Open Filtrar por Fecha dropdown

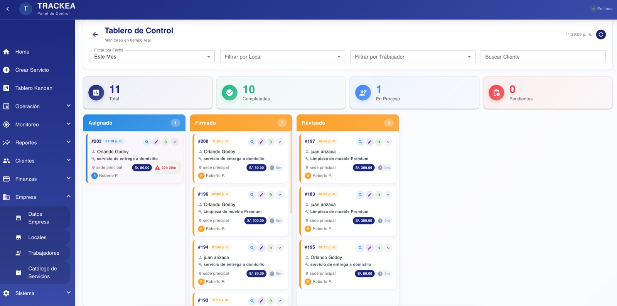click(152, 57)
